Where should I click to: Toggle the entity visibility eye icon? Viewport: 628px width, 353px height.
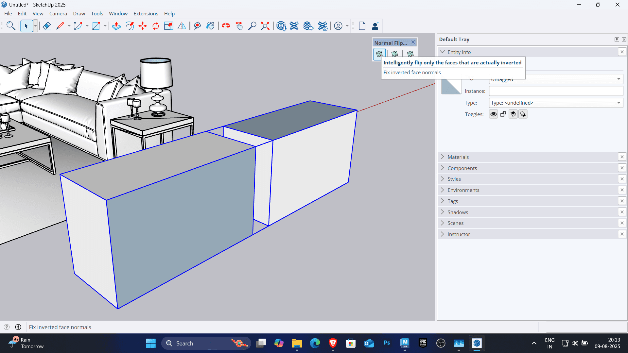[493, 114]
